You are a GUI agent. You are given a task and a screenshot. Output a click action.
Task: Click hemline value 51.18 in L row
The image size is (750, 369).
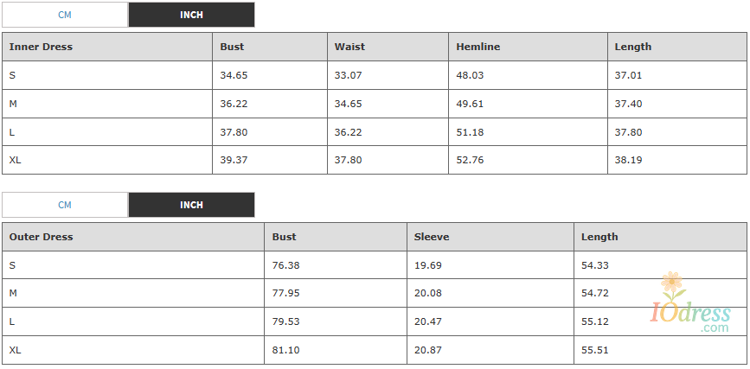(x=470, y=132)
